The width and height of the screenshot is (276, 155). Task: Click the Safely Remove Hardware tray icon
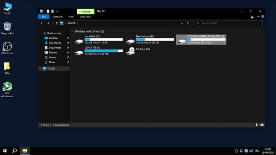pyautogui.click(x=237, y=151)
